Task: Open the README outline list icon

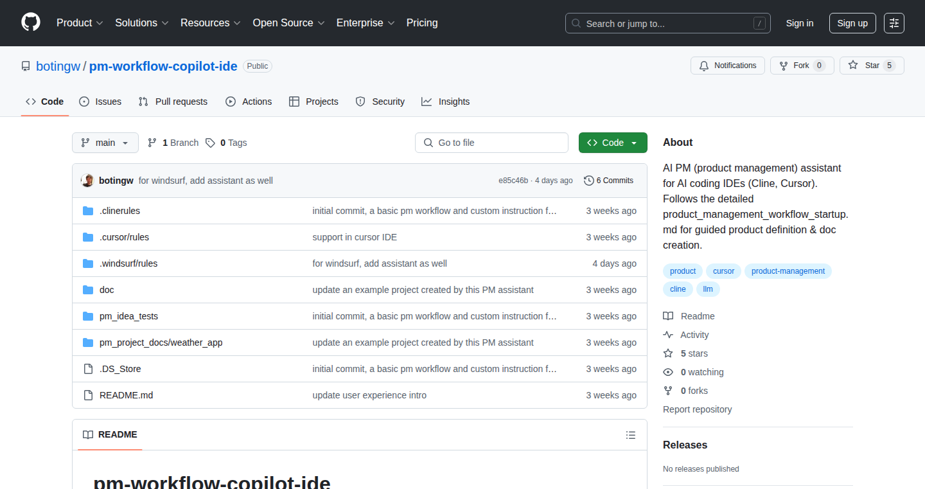Action: tap(631, 435)
